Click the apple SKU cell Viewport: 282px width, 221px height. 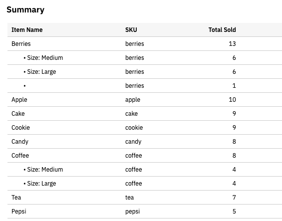click(x=133, y=100)
